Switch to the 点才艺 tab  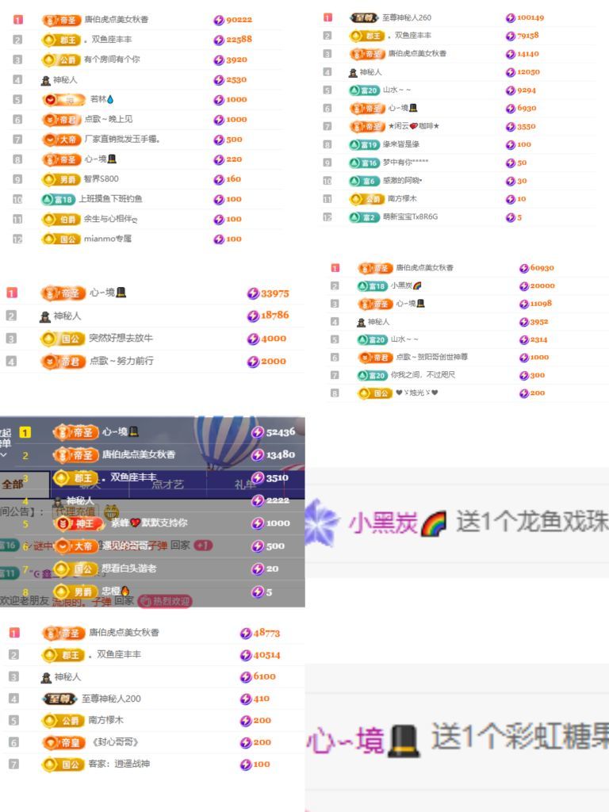[167, 485]
